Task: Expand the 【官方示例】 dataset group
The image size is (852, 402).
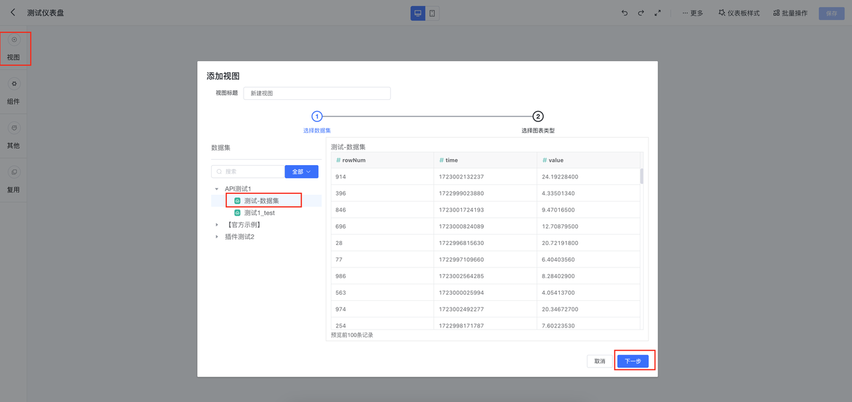Action: (x=216, y=225)
